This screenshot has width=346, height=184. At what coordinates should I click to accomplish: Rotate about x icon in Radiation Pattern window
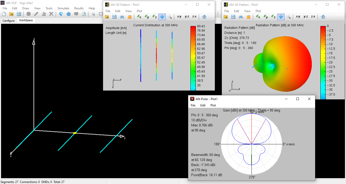click(258, 17)
